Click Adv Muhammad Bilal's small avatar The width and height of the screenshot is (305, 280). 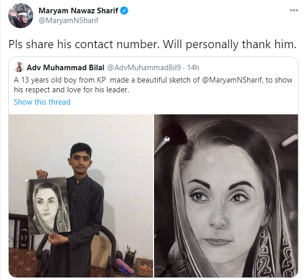(x=19, y=67)
